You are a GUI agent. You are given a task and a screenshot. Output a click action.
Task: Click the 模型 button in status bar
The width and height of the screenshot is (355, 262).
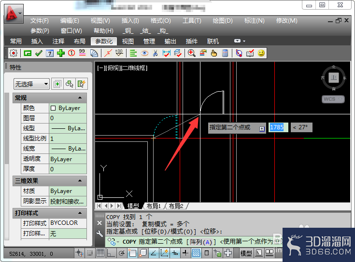[246, 253]
